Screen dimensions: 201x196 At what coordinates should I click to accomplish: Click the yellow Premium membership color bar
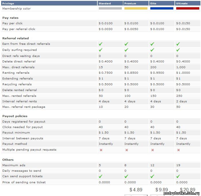coord(136,8)
